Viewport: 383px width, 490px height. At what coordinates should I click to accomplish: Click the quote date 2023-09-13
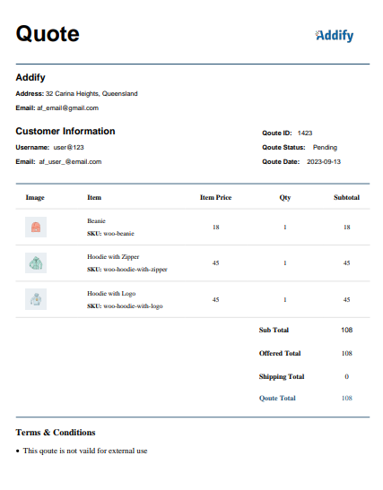[x=324, y=161]
